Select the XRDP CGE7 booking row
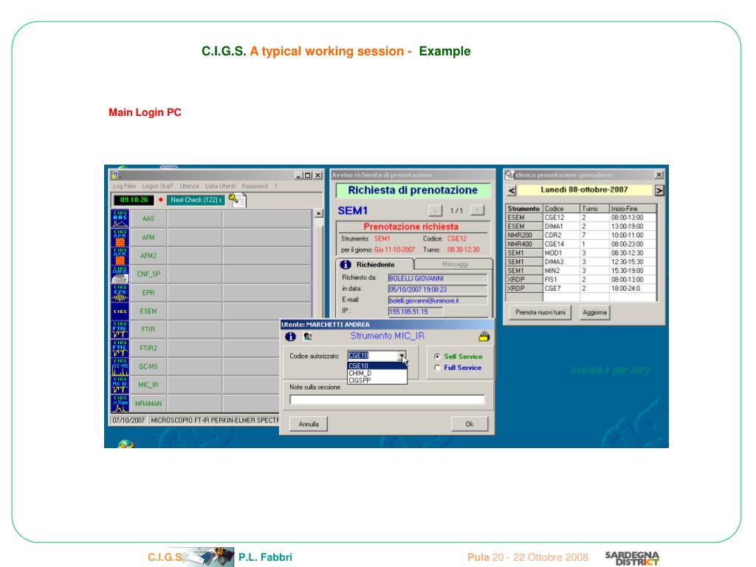This screenshot has width=756, height=567. [581, 289]
